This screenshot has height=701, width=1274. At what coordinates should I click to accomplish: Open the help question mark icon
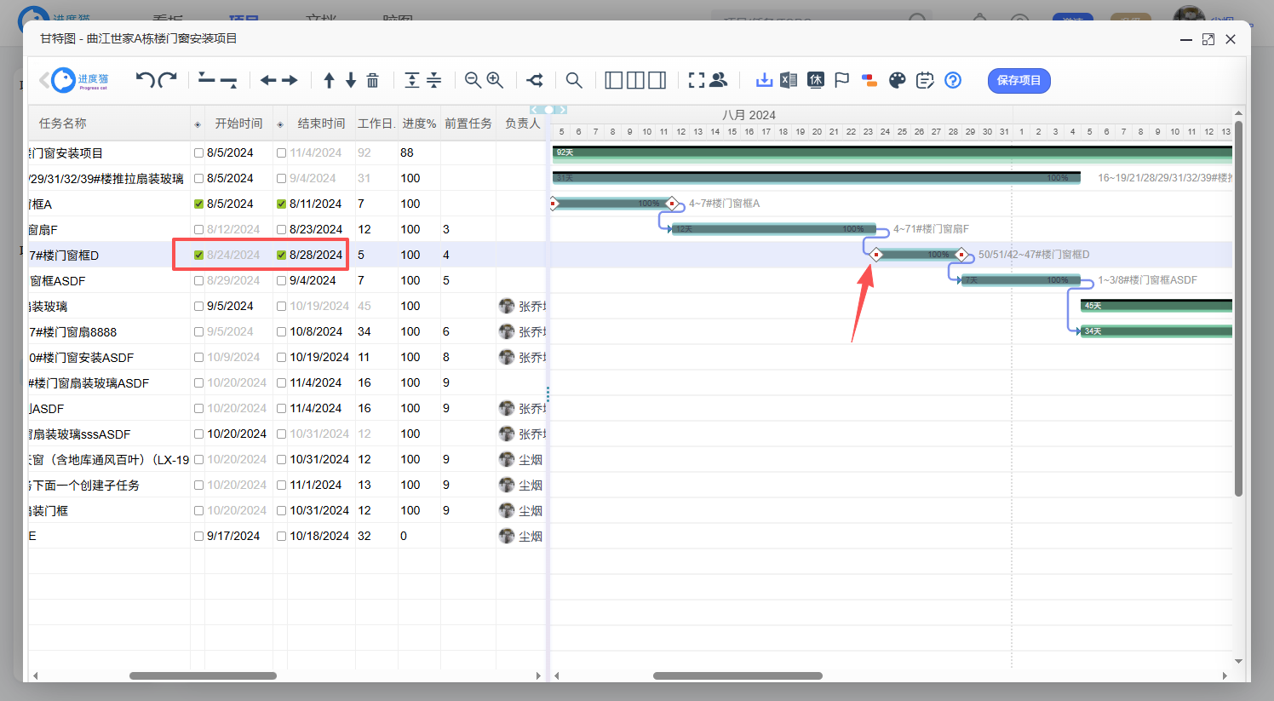(x=953, y=80)
